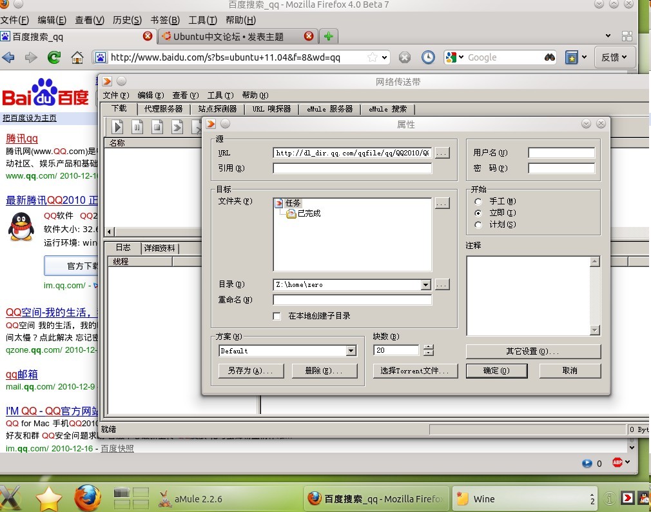
Task: Select the 手工(M) start option
Action: coord(478,201)
